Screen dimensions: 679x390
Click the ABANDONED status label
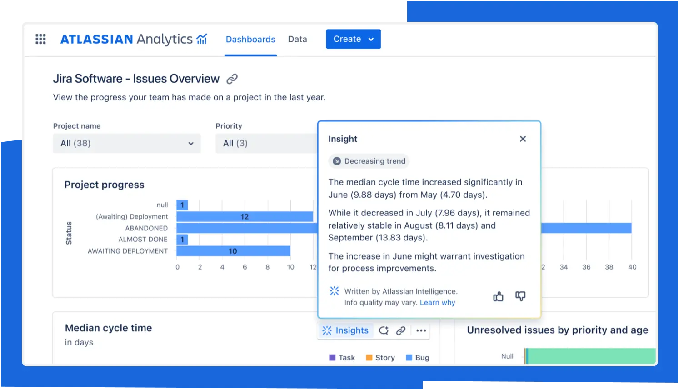(146, 228)
